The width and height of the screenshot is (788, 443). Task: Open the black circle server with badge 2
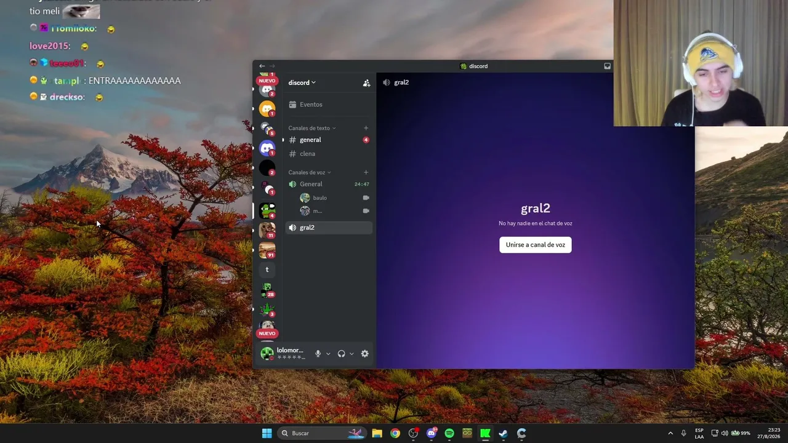pyautogui.click(x=267, y=167)
